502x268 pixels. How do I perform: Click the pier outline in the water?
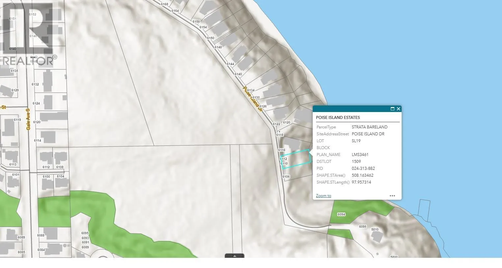click(x=424, y=210)
